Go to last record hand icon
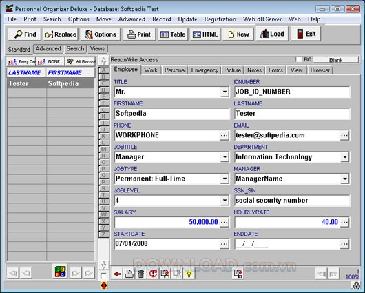 click(x=89, y=273)
